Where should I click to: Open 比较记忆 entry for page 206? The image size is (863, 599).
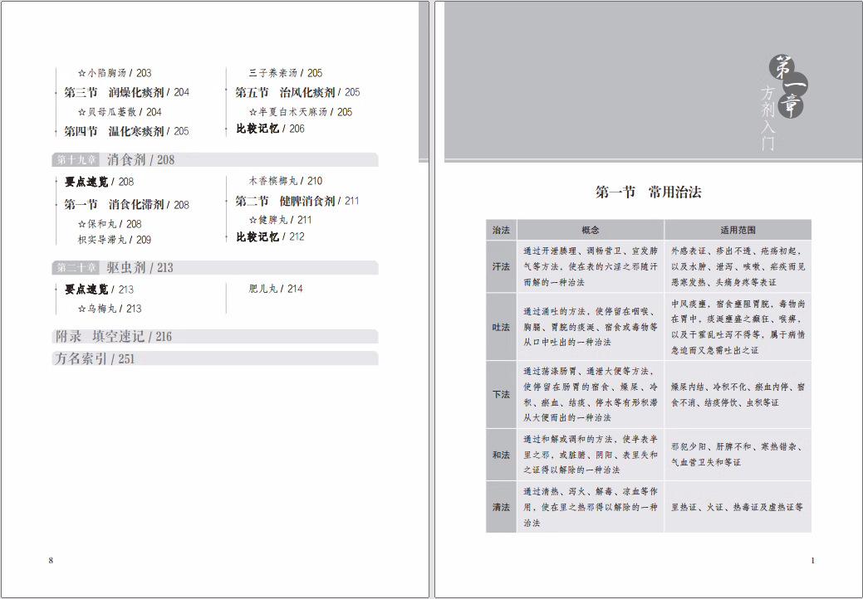270,129
